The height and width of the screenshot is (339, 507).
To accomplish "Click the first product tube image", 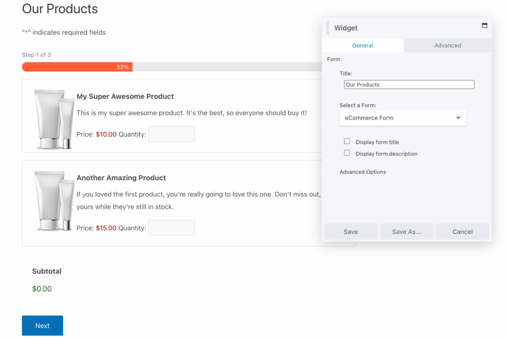I will [54, 119].
